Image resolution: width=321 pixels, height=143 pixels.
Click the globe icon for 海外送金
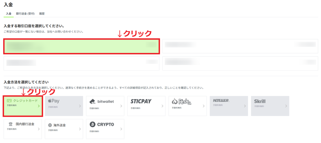pos(50,125)
